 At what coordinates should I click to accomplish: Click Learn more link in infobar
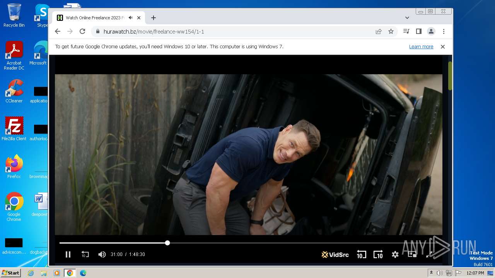point(421,47)
